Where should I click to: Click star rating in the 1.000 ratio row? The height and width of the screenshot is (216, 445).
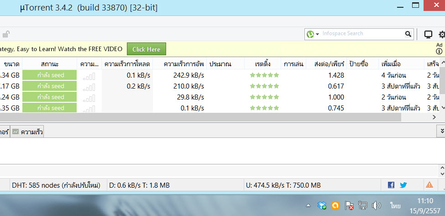click(x=265, y=97)
